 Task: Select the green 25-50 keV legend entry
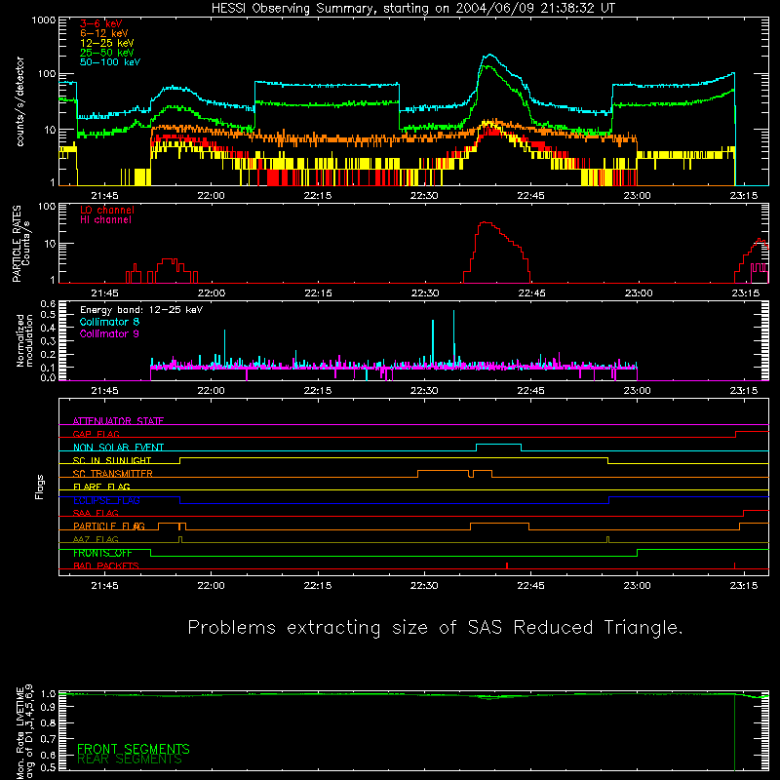(x=106, y=53)
